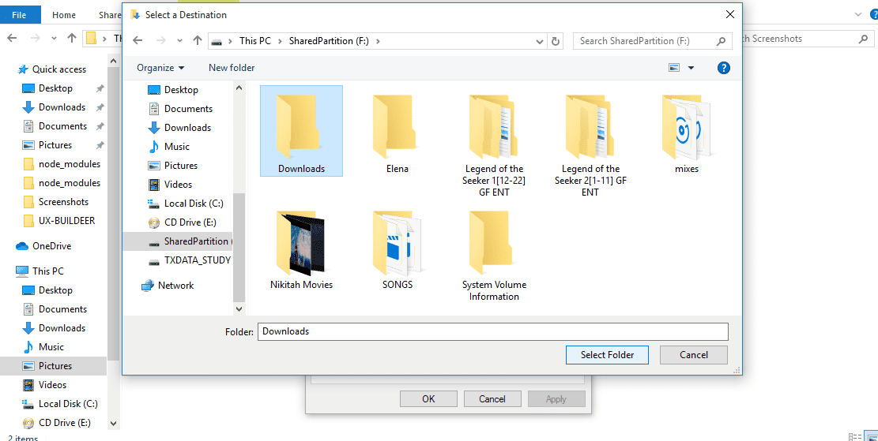This screenshot has height=441, width=878.
Task: Click Back arrow in background Explorer window
Action: point(12,38)
